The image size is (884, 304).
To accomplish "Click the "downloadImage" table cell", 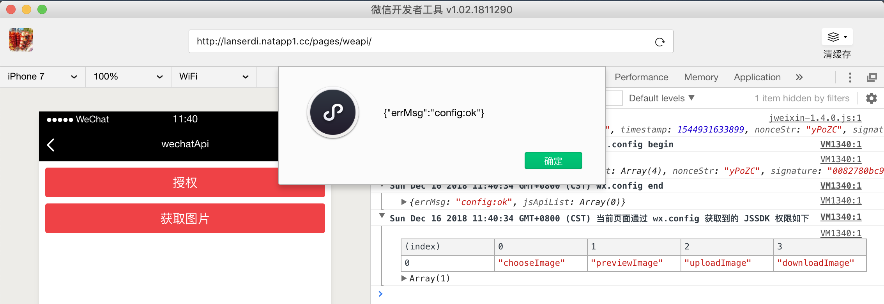I will tap(820, 263).
